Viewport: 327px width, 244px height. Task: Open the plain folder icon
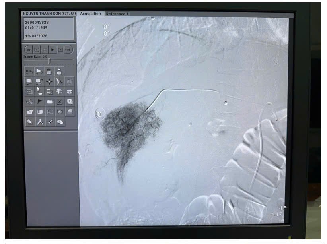(x=49, y=102)
